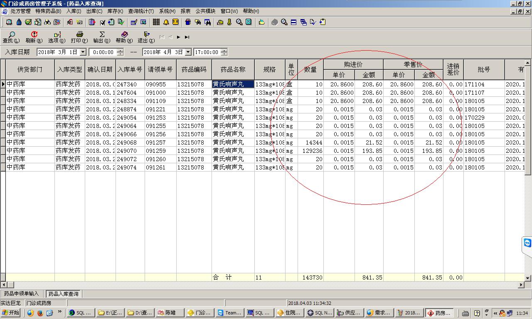Expand the start date dropdown
532x319 pixels.
coord(83,52)
